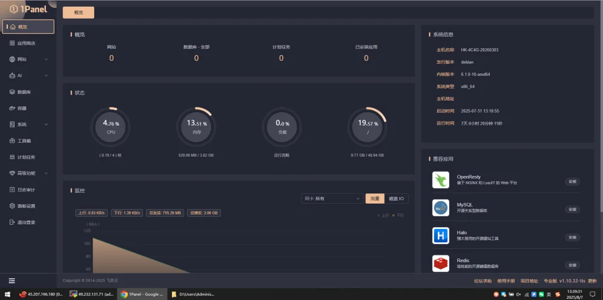Screen dimensions: 603x300
Task: Click 安装 button for MySQL
Action: [572, 209]
